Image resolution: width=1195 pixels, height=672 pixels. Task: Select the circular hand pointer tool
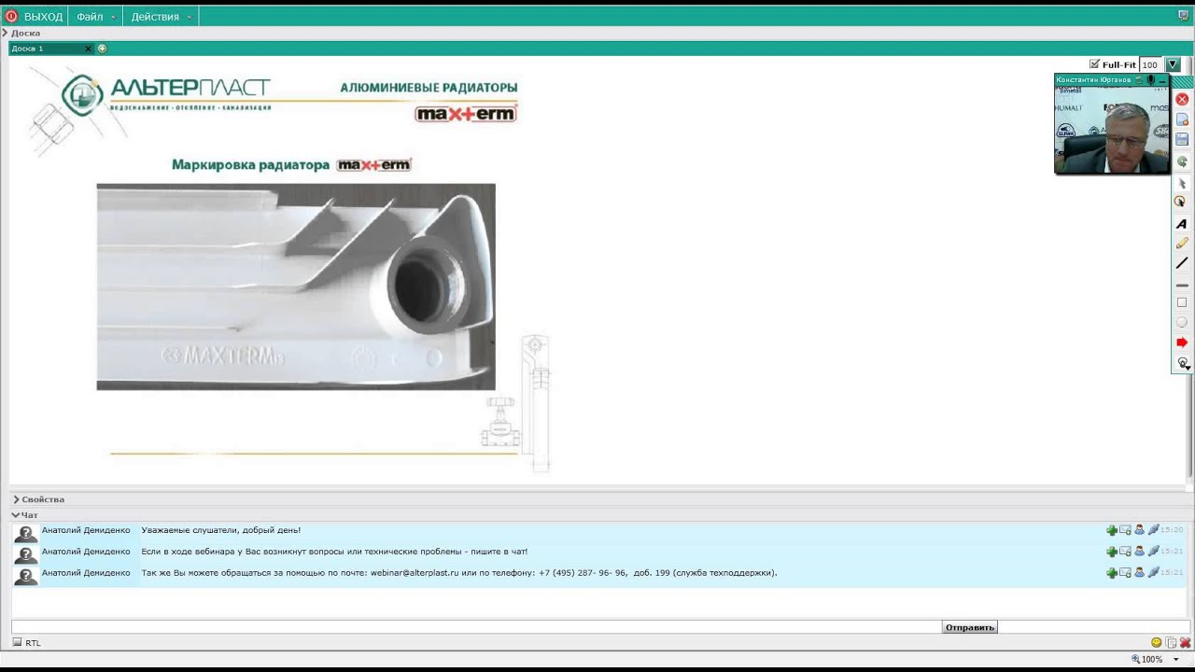click(1182, 202)
